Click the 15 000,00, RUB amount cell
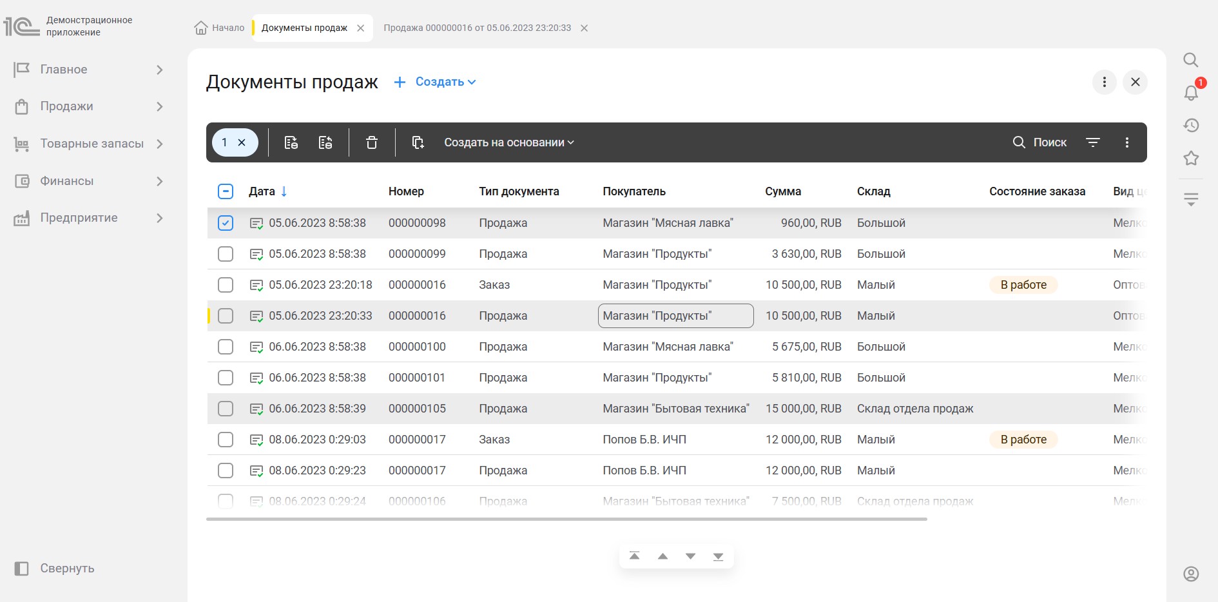Image resolution: width=1218 pixels, height=602 pixels. point(804,409)
